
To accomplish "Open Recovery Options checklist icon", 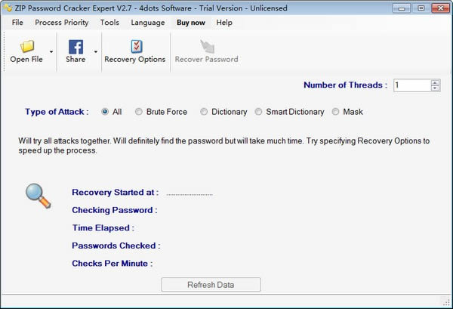I will (x=135, y=47).
